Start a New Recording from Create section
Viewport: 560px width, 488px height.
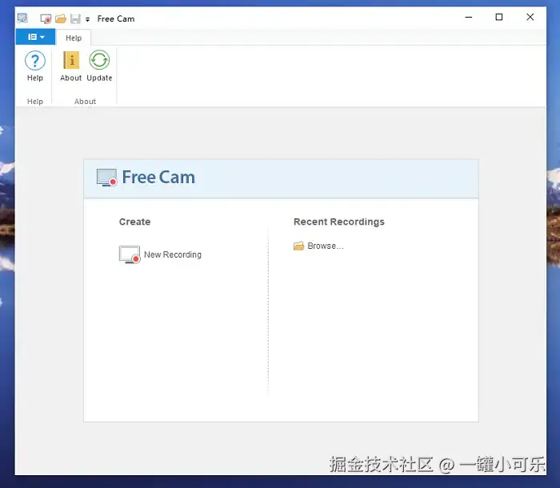coord(160,254)
